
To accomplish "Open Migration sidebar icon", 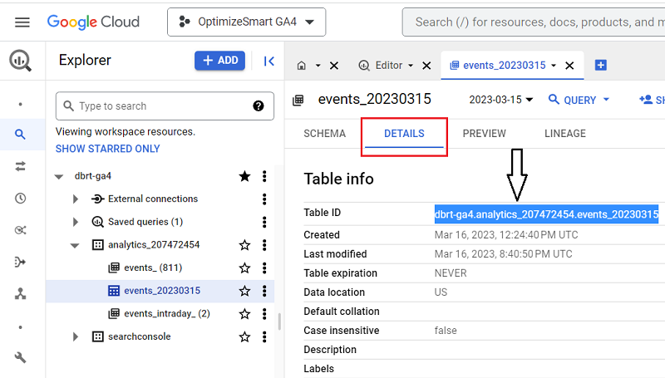I will click(x=20, y=293).
